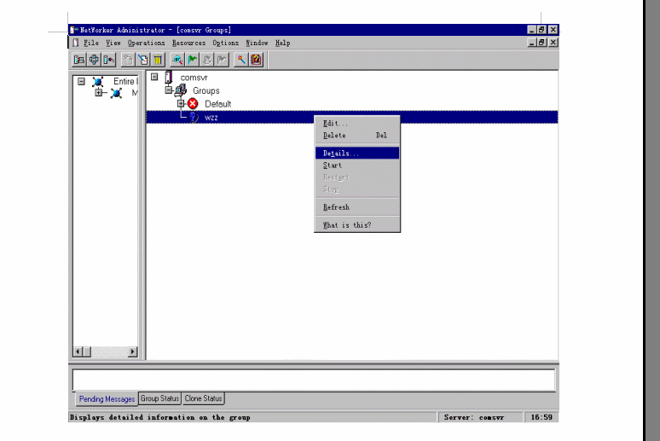
Task: Click the wand wizard toolbar icon
Action: pos(241,60)
